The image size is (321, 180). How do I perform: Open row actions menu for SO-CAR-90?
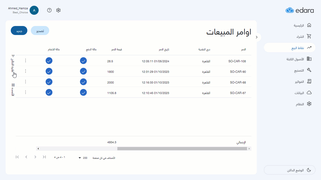click(25, 71)
